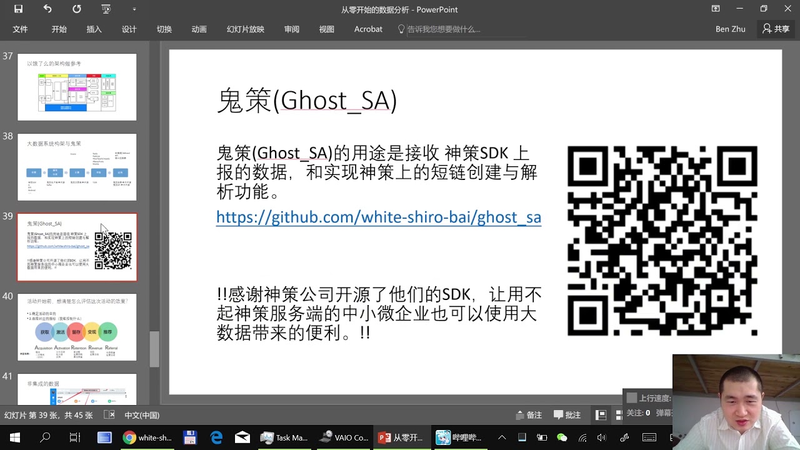Click slide count text in status bar
The height and width of the screenshot is (450, 800).
49,415
